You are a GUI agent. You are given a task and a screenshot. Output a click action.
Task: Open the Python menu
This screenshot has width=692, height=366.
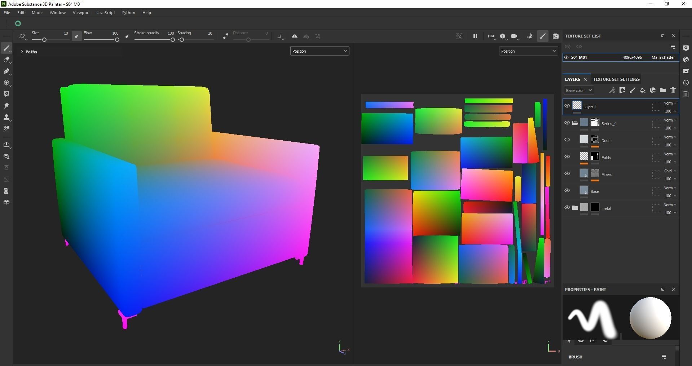pyautogui.click(x=129, y=13)
